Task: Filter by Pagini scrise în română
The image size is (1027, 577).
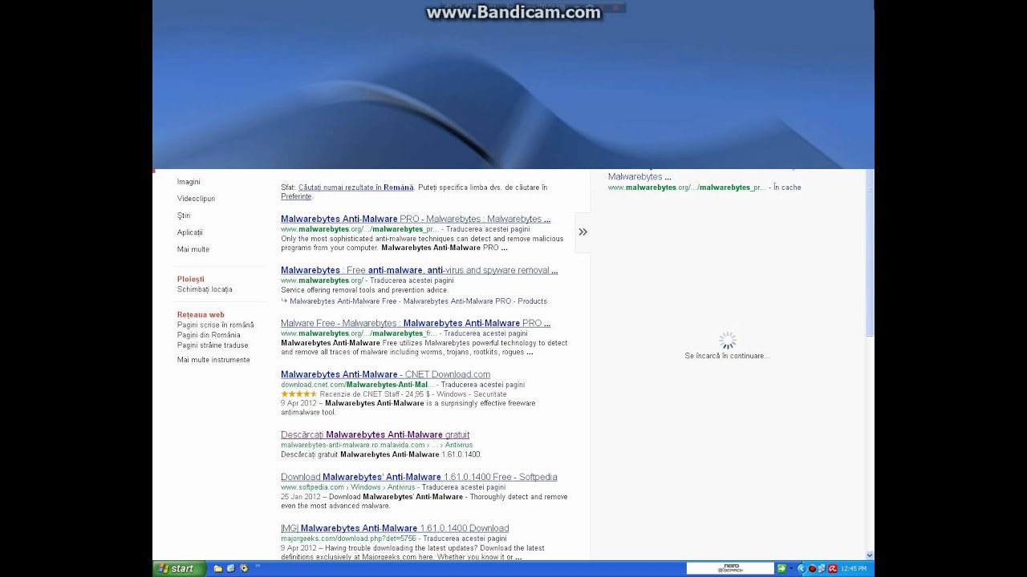Action: point(216,325)
